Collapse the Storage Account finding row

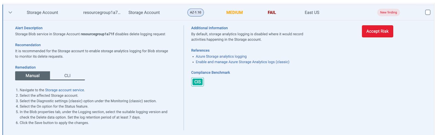[10, 13]
